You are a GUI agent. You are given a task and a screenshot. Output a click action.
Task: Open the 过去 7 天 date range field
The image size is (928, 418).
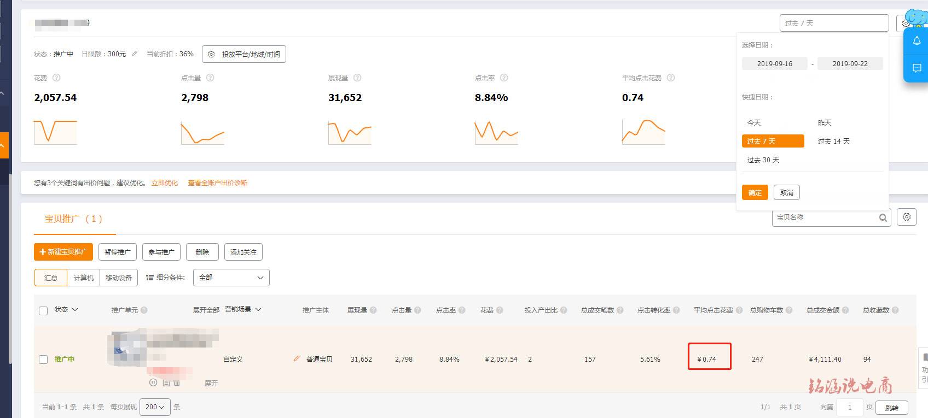pos(834,23)
